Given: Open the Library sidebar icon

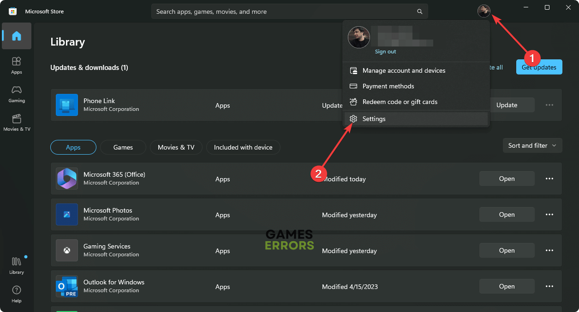Looking at the screenshot, I should tap(17, 265).
